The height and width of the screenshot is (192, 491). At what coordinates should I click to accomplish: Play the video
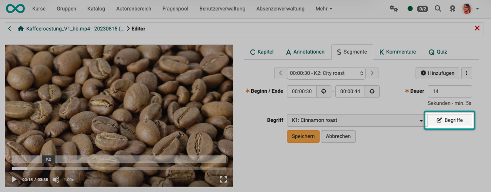(x=14, y=179)
